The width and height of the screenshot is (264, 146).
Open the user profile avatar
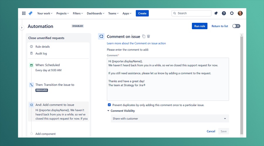(240, 13)
